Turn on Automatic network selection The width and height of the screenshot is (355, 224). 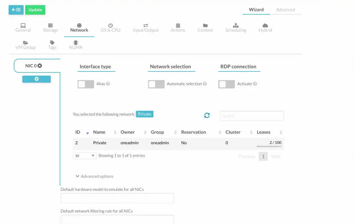pyautogui.click(x=156, y=84)
